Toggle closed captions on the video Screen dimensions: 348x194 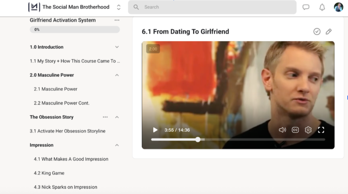[x=295, y=130]
